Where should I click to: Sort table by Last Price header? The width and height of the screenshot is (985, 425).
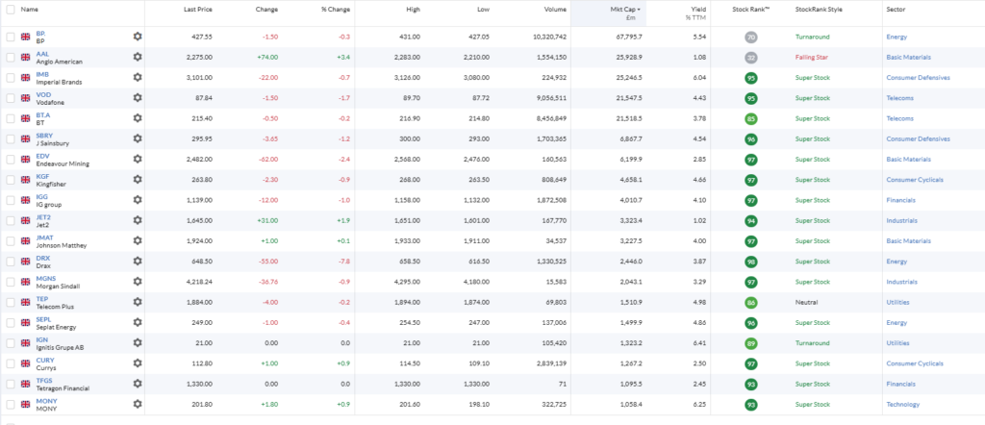click(x=198, y=10)
